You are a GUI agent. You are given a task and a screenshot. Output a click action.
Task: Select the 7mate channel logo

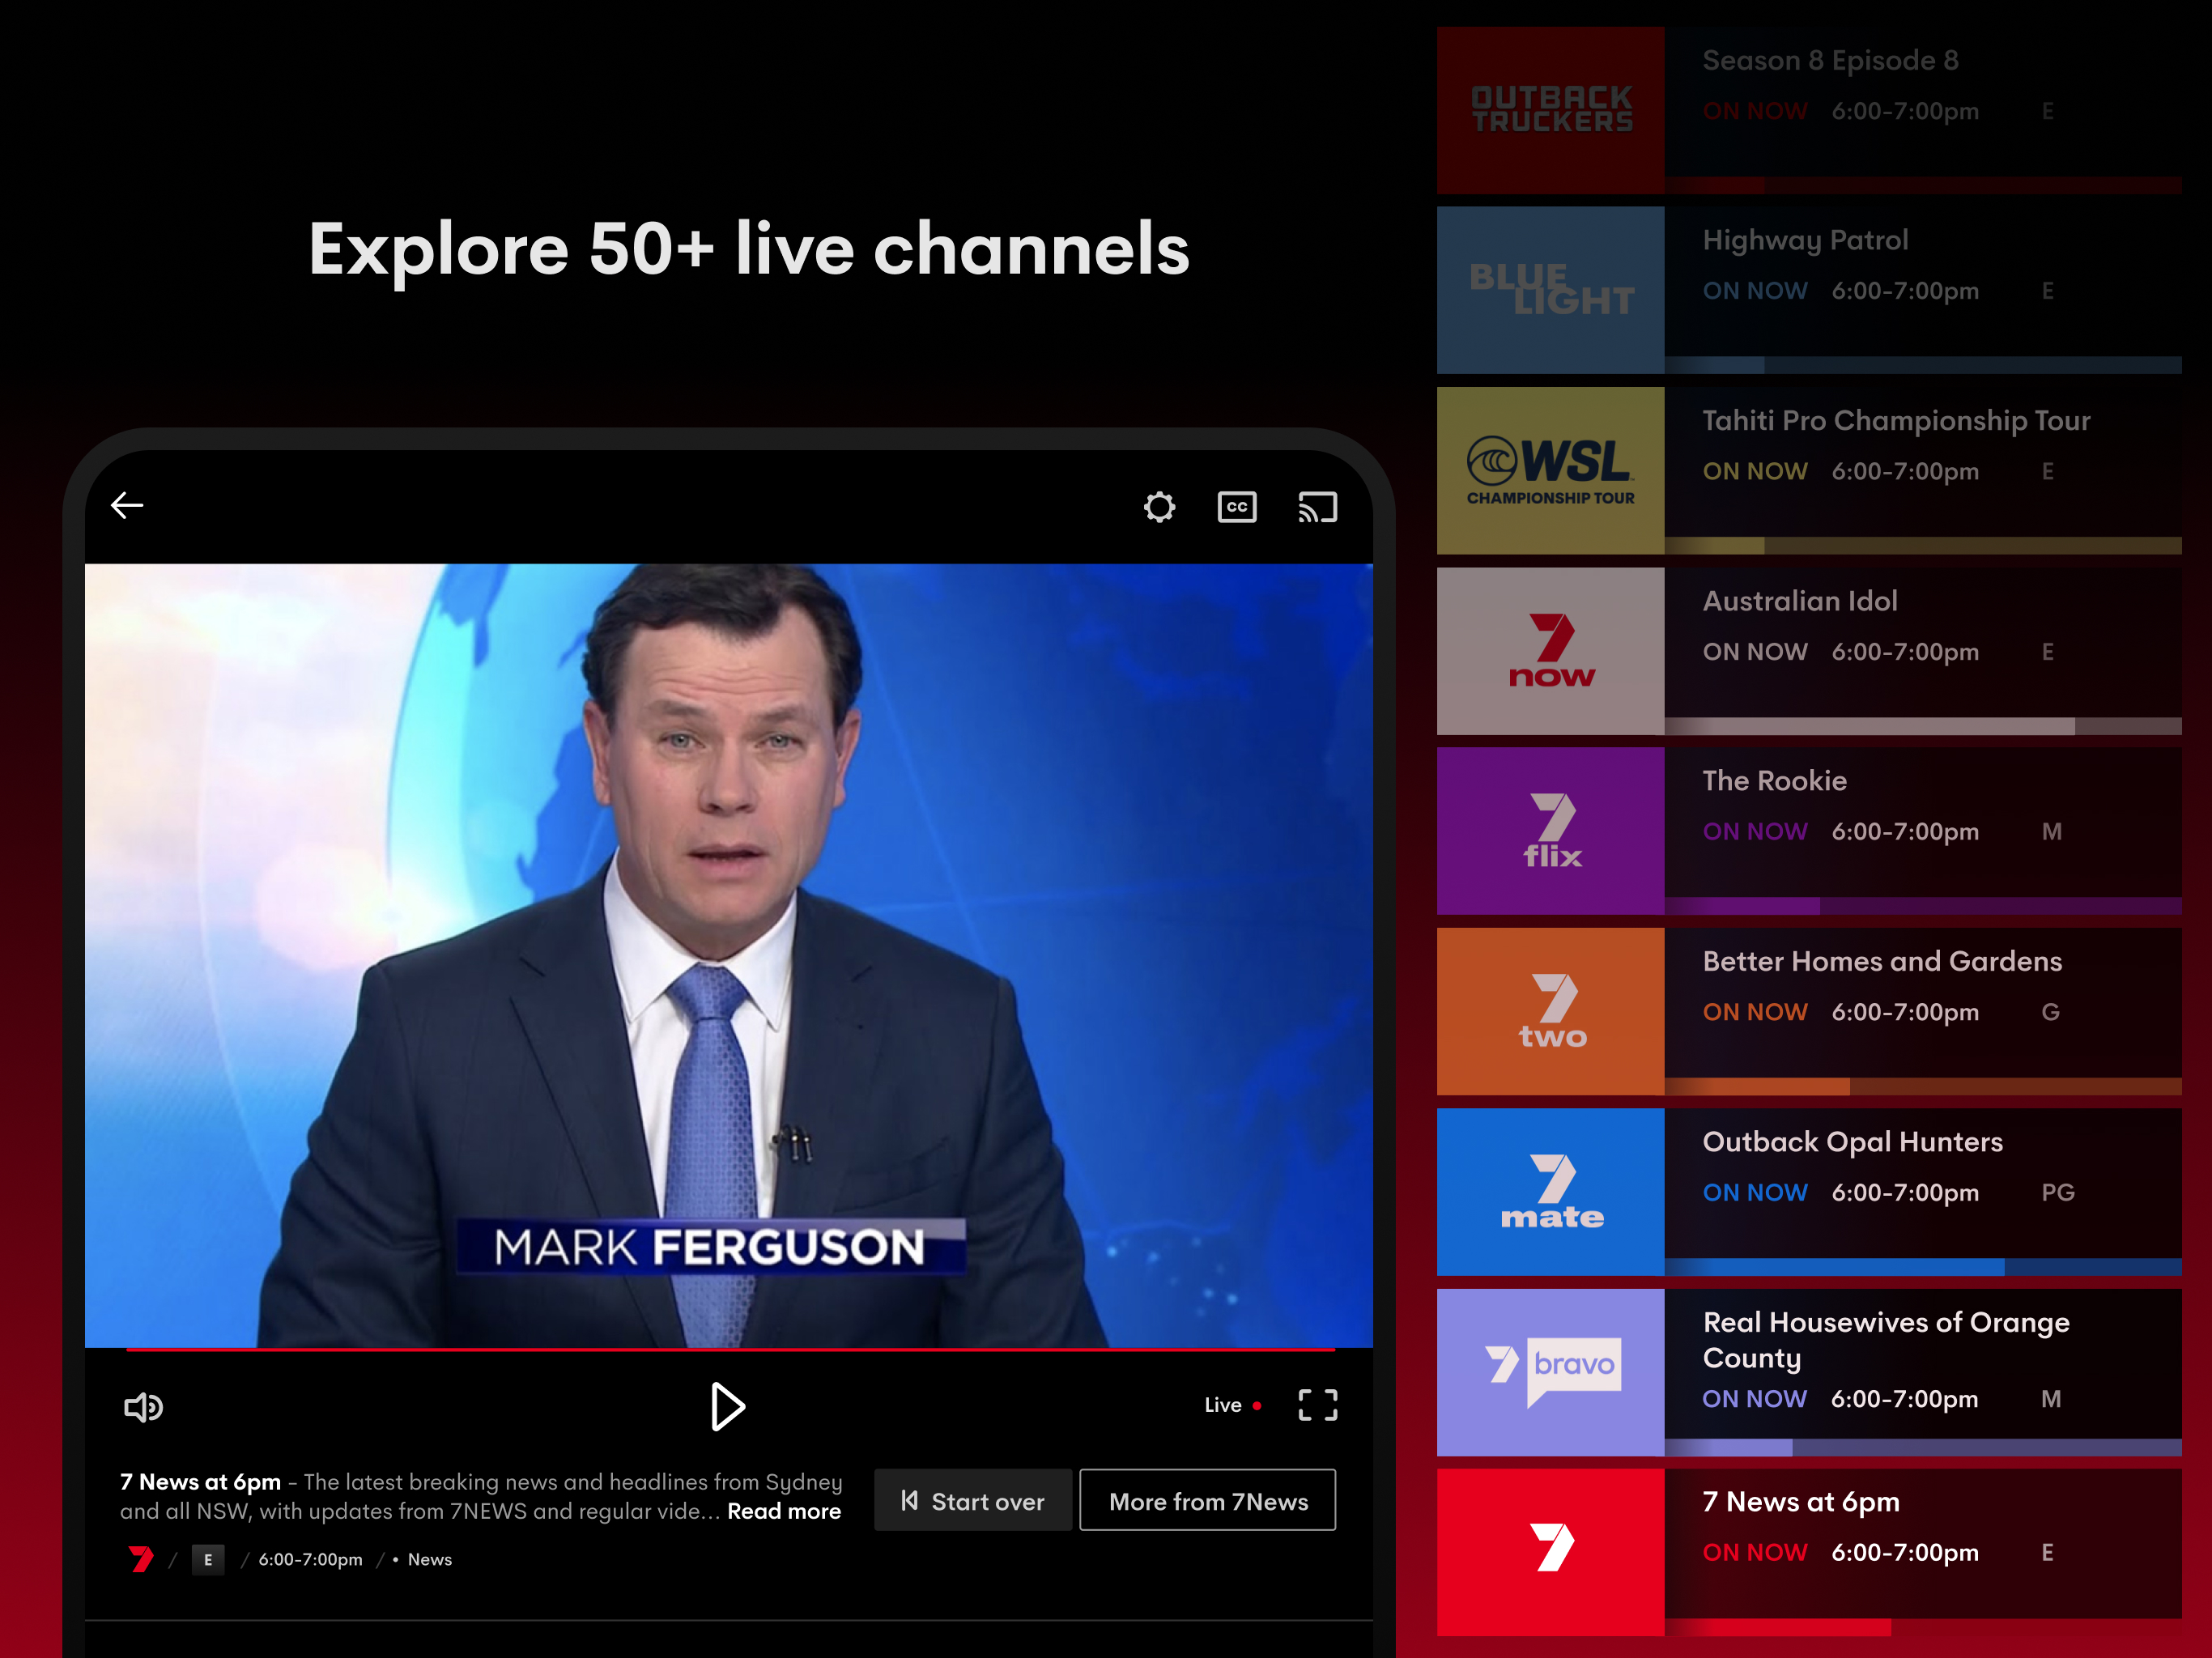(1551, 1192)
